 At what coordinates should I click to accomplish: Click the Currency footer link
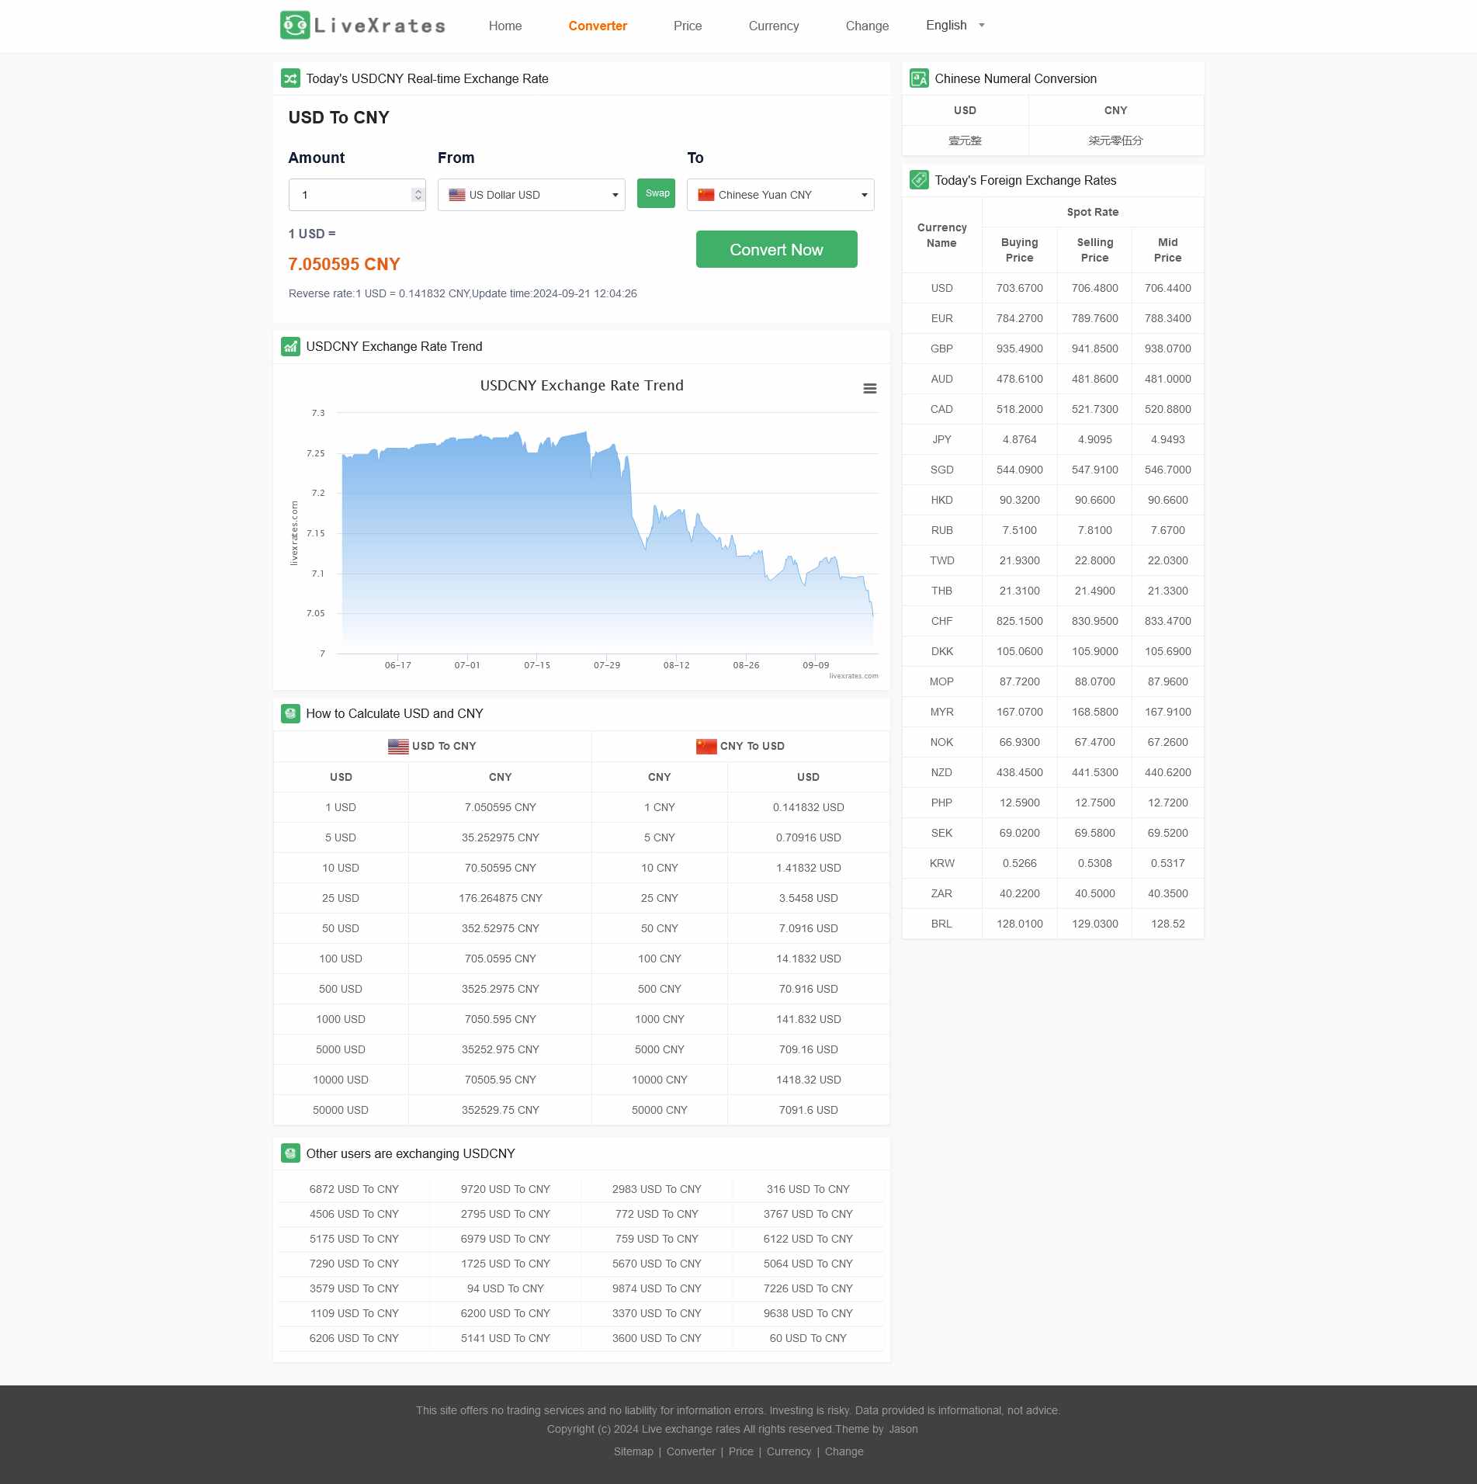point(789,1451)
